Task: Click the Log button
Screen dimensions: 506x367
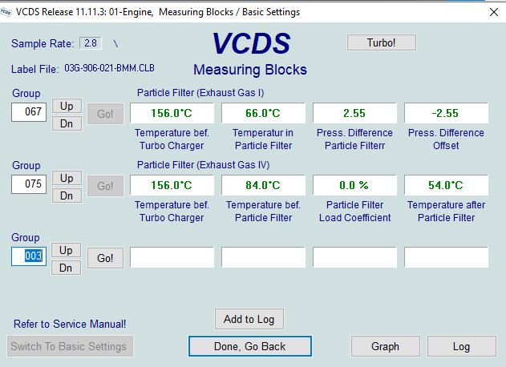Action: 461,346
